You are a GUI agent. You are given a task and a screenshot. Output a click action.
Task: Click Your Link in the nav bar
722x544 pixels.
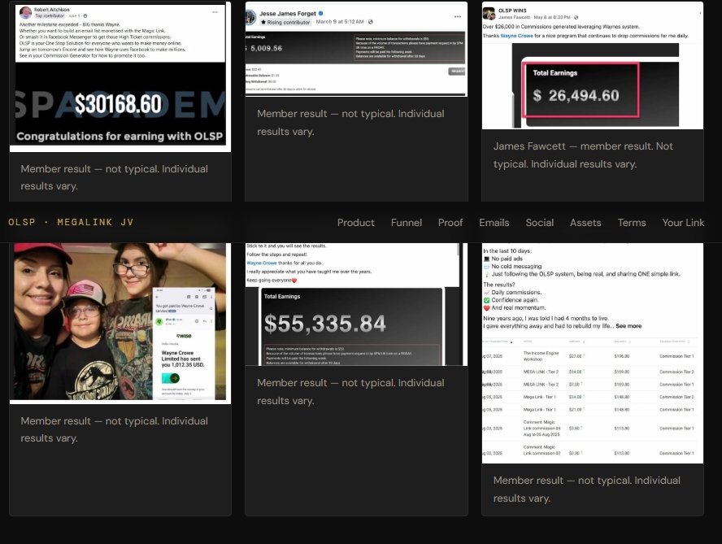click(683, 223)
